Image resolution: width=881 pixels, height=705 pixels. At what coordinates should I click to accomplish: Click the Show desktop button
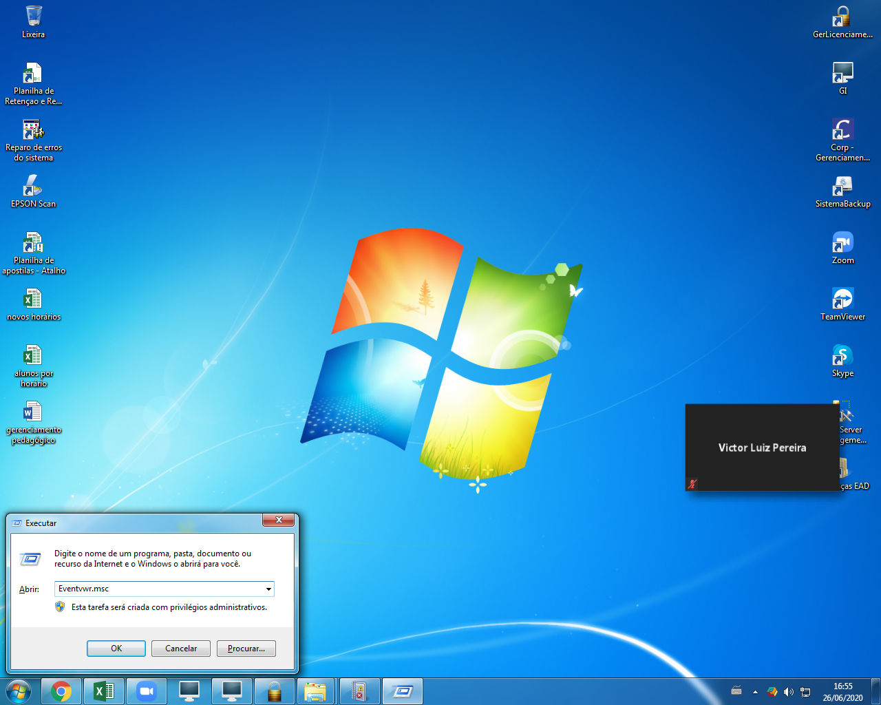pos(876,691)
